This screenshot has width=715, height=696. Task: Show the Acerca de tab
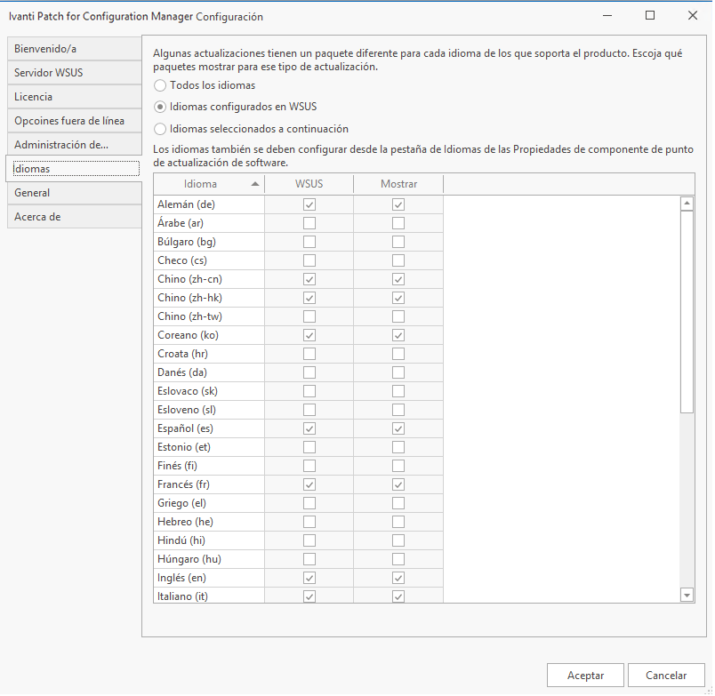(x=74, y=216)
